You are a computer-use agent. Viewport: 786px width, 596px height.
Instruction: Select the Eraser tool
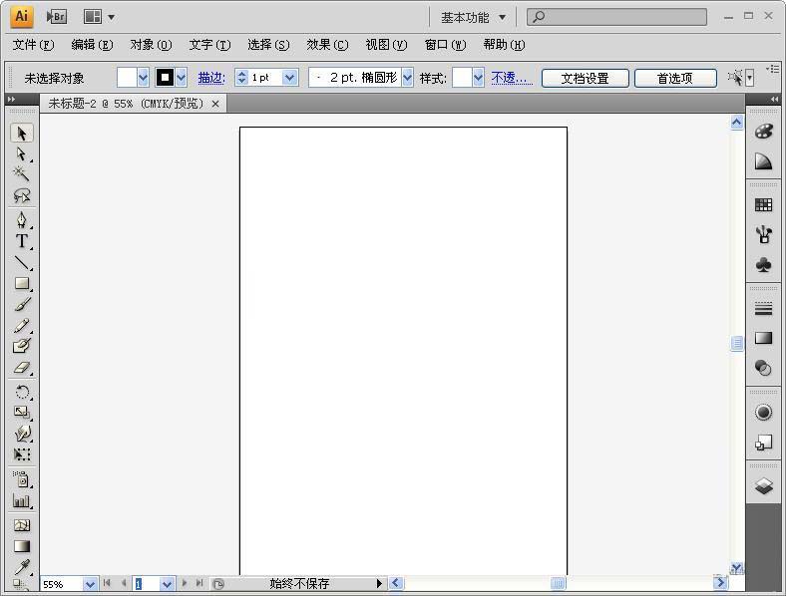click(21, 368)
